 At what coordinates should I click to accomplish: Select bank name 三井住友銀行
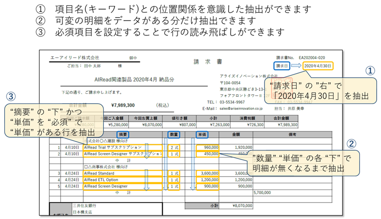(x=85, y=205)
